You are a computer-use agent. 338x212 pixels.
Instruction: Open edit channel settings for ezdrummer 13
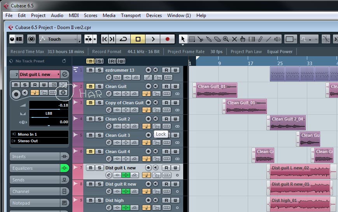109,78
